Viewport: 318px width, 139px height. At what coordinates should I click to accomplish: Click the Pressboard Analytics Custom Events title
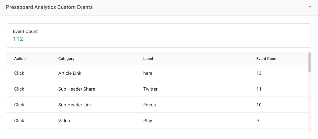[49, 7]
